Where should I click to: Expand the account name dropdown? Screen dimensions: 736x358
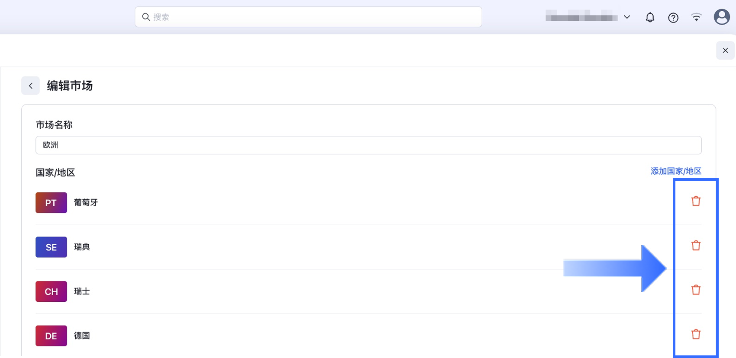click(x=627, y=17)
